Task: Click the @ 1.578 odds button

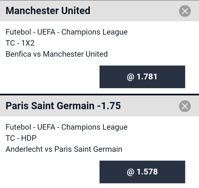Action: pos(142,172)
